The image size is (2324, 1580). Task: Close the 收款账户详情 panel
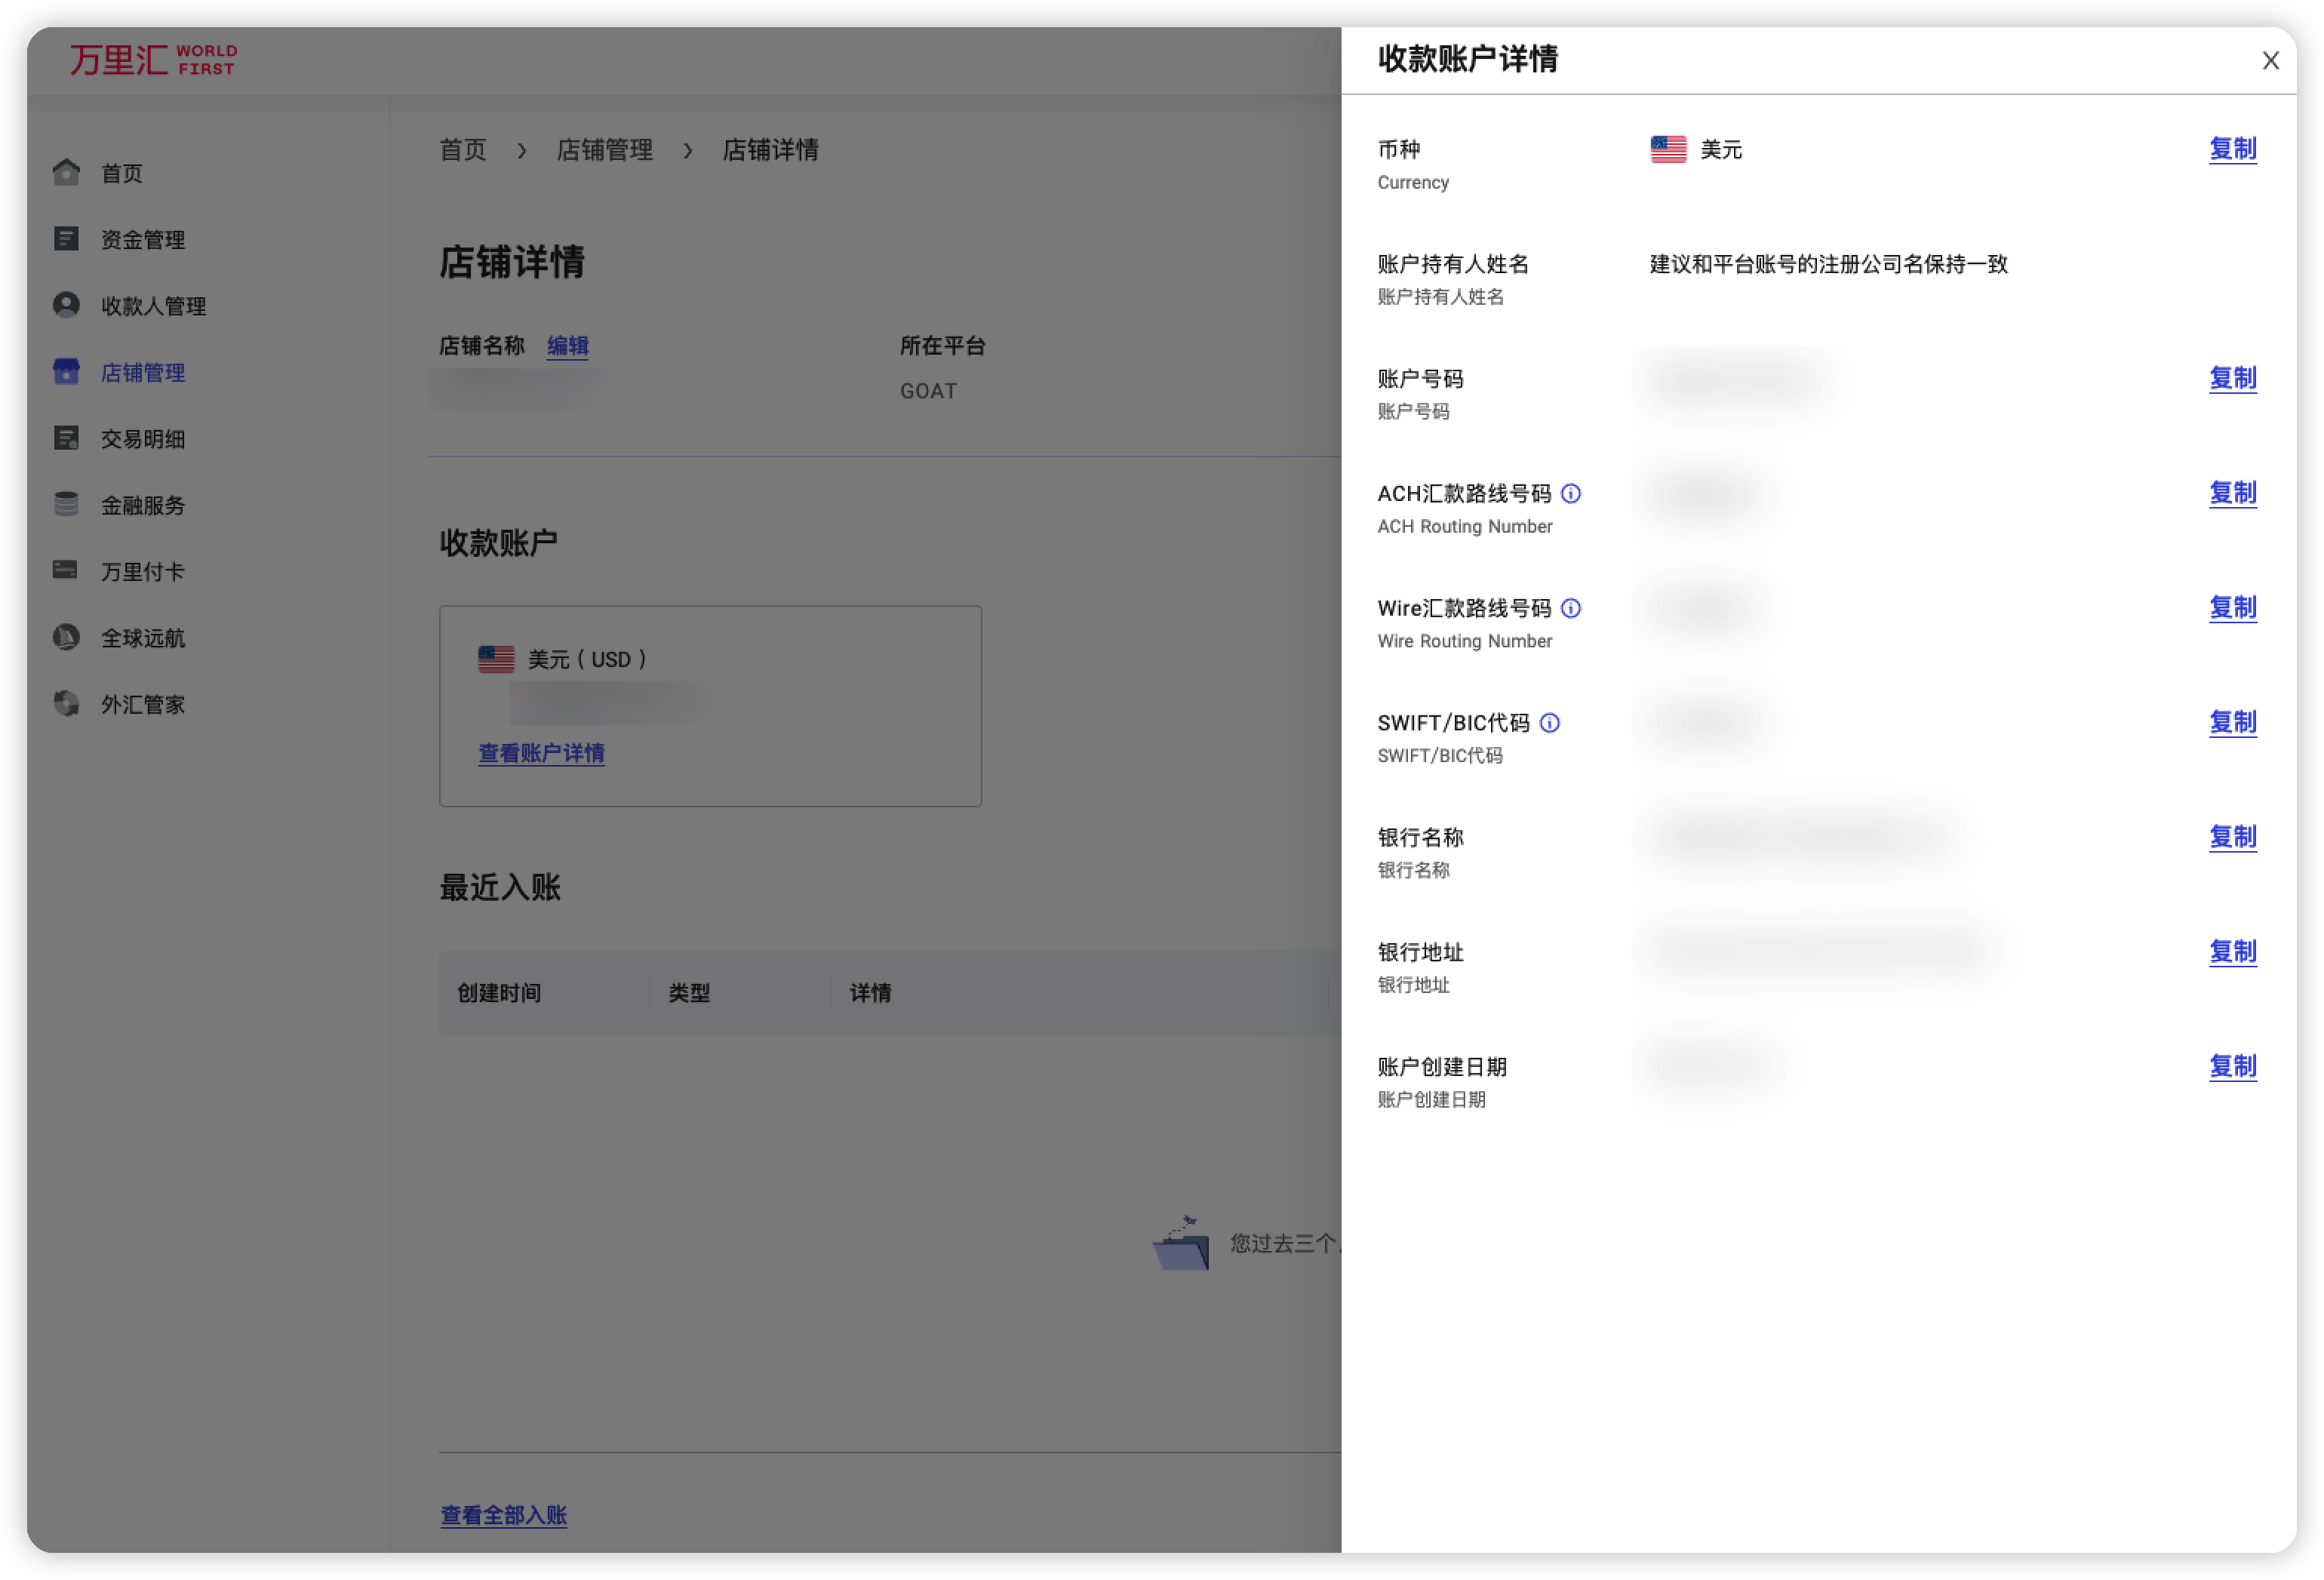coord(2271,61)
